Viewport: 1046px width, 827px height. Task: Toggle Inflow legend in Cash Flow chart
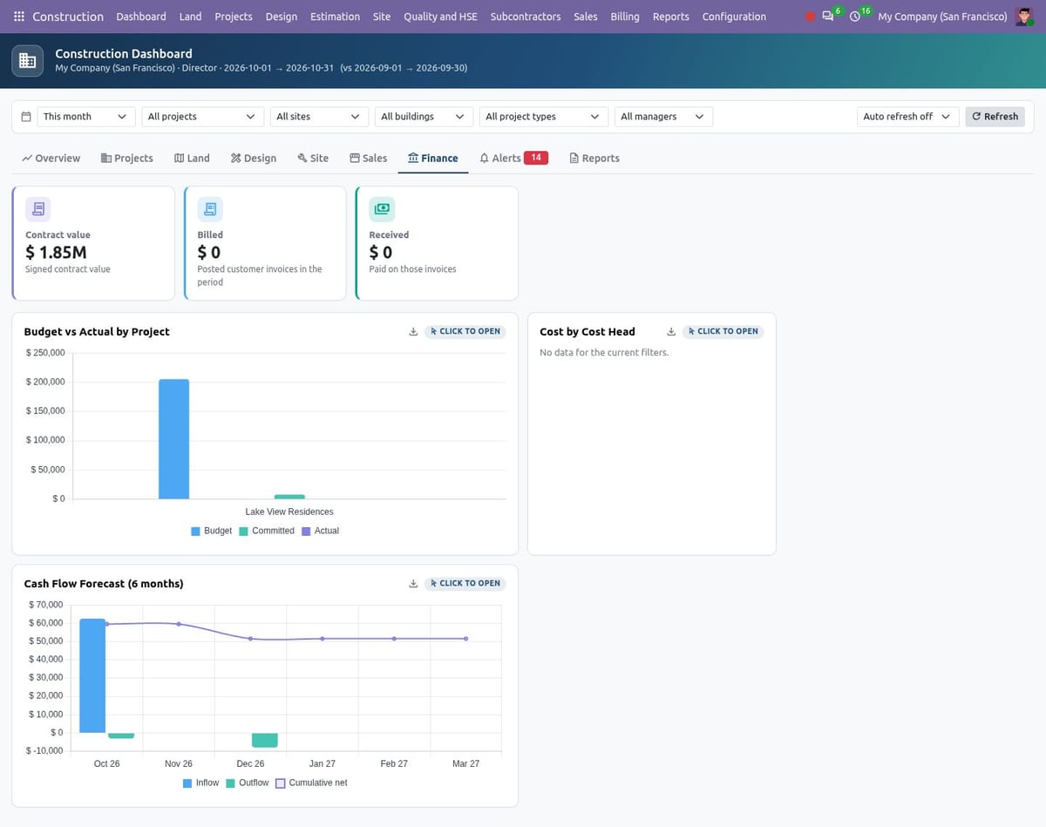[x=200, y=783]
